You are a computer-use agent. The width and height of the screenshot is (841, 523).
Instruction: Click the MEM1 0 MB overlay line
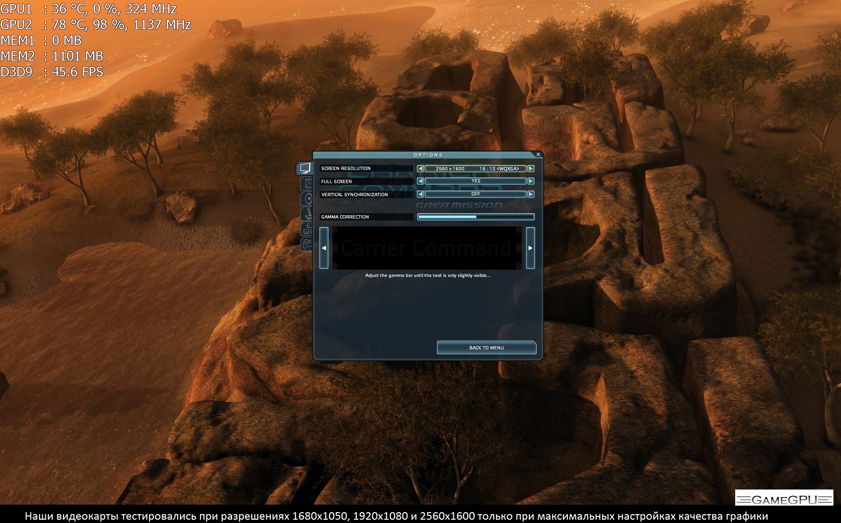tap(41, 40)
